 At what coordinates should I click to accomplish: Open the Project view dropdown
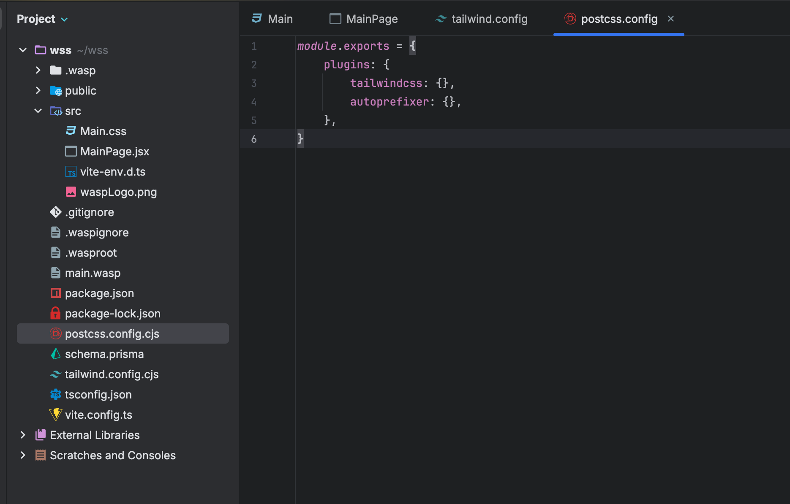pyautogui.click(x=42, y=19)
